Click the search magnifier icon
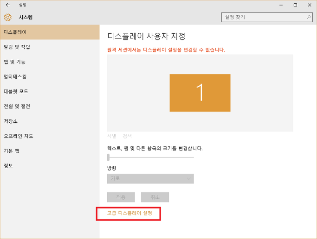The height and width of the screenshot is (239, 317). click(x=309, y=17)
